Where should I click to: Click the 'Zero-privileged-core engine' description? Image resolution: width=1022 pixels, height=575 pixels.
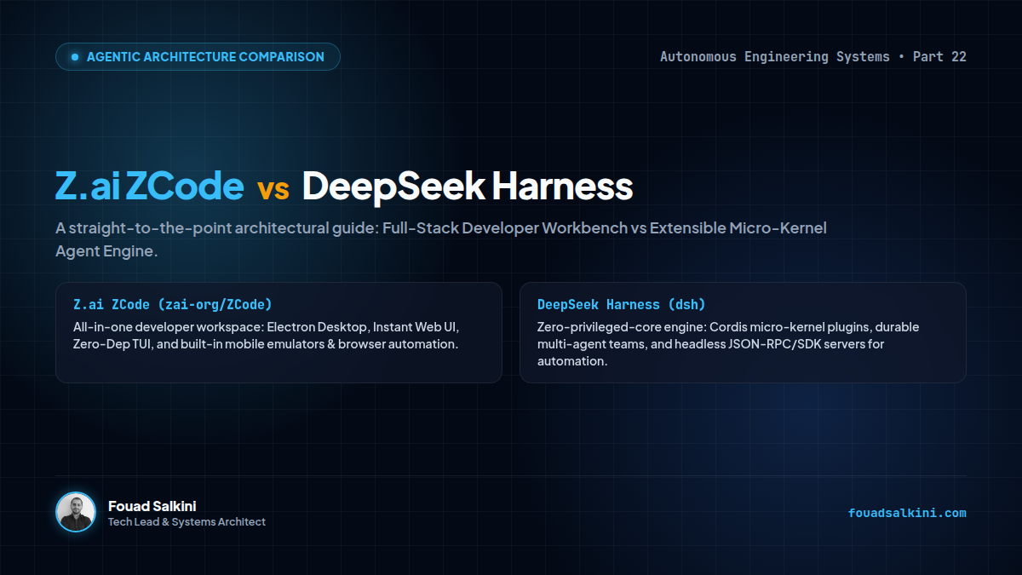[x=728, y=344]
